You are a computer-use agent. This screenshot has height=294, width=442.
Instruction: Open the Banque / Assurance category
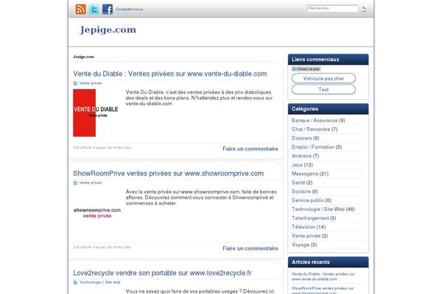(x=315, y=121)
